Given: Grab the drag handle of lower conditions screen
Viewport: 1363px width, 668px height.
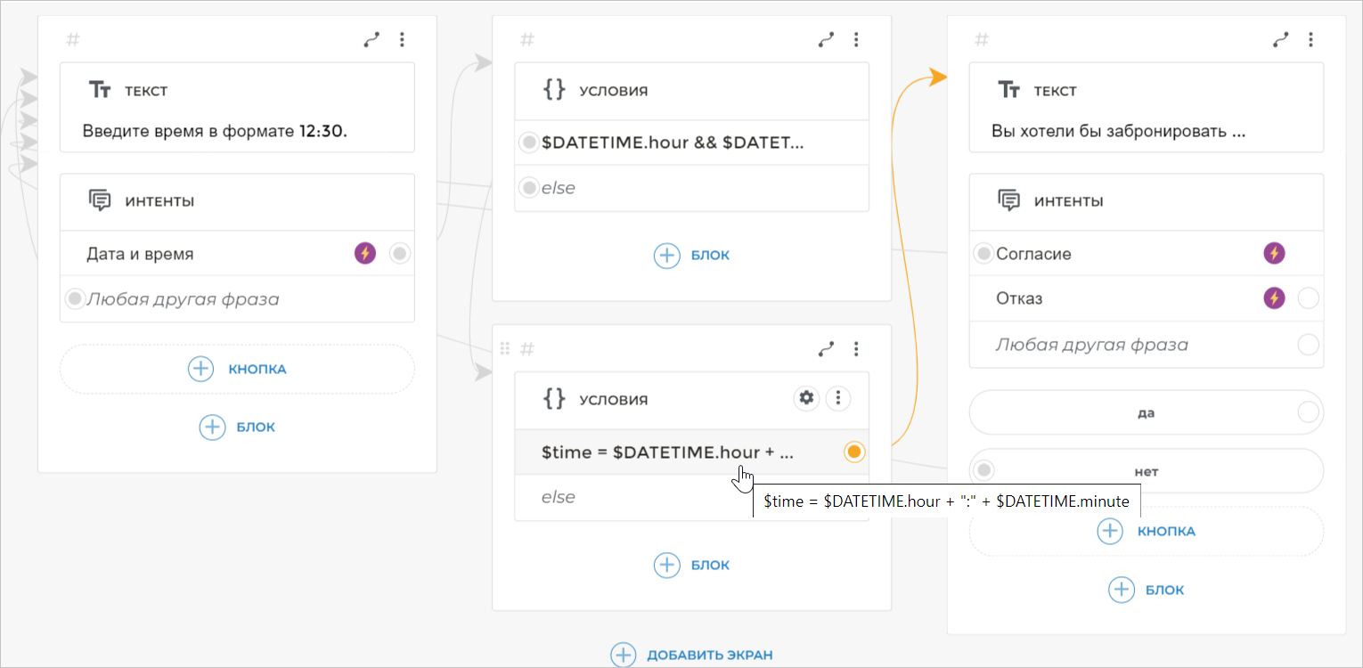Looking at the screenshot, I should [x=505, y=348].
